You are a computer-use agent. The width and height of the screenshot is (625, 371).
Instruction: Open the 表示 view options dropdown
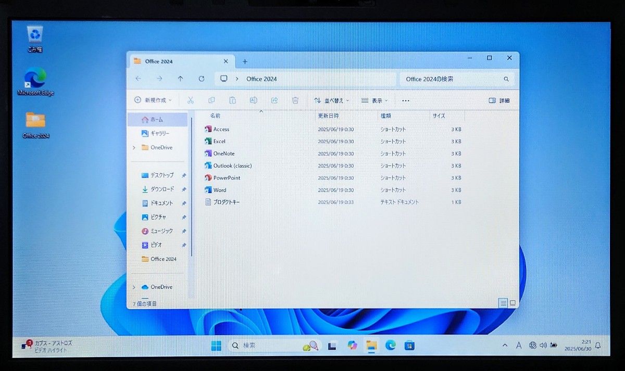coord(375,100)
